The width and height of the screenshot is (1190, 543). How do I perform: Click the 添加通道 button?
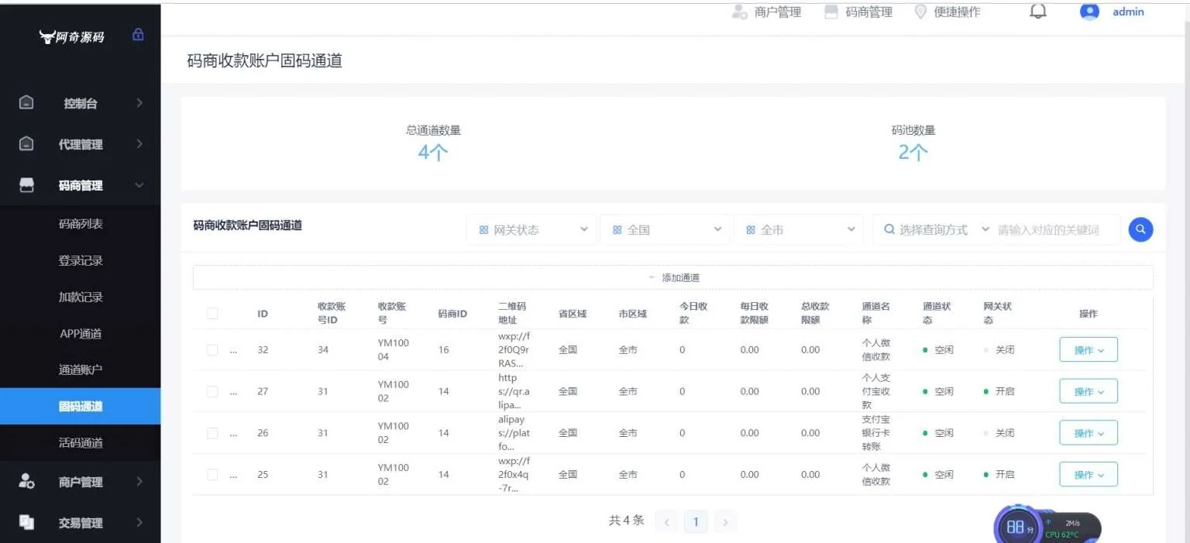point(672,277)
